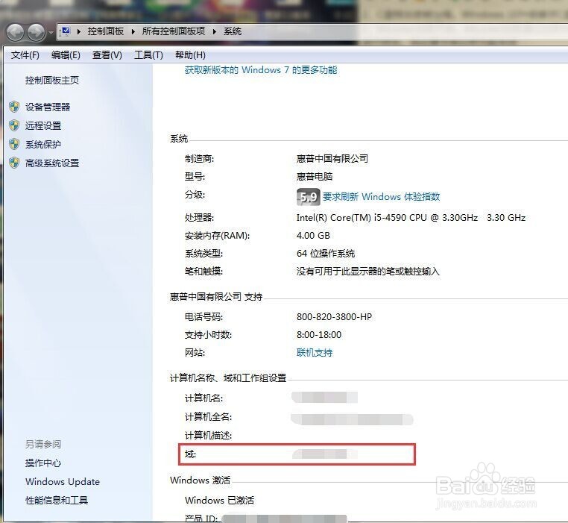Image resolution: width=568 pixels, height=523 pixels.
Task: Select 所有控制面板项 breadcrumb
Action: point(173,31)
